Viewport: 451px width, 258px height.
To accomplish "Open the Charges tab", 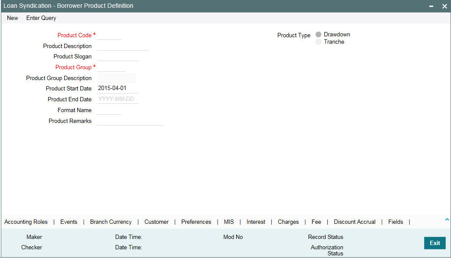I will click(x=288, y=222).
